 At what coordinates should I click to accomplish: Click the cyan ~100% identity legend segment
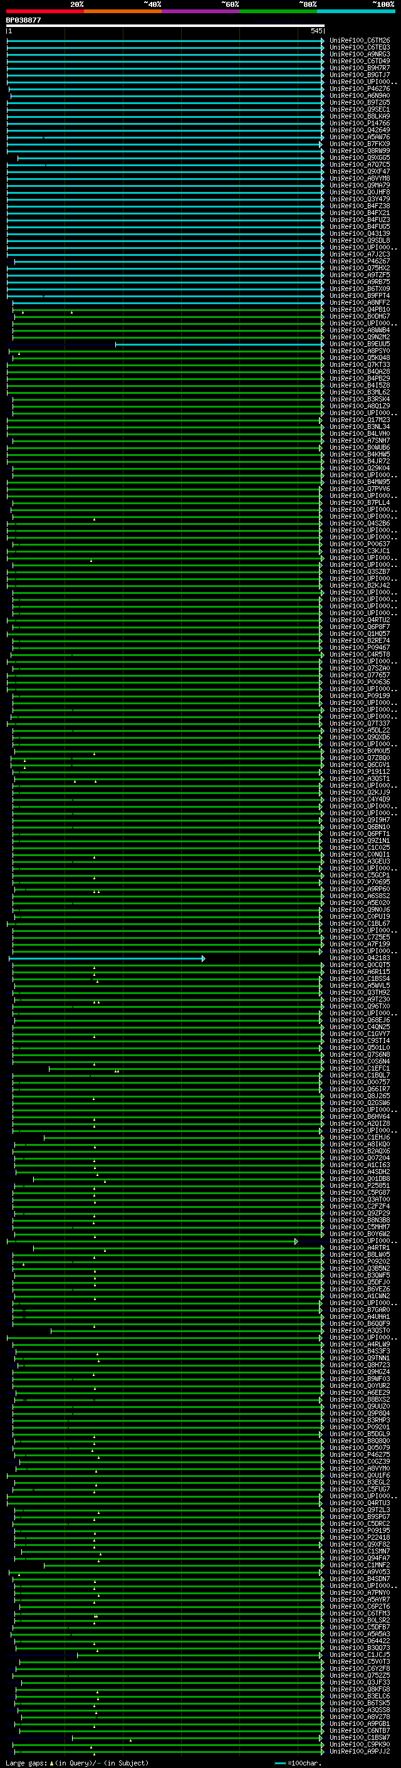(357, 11)
